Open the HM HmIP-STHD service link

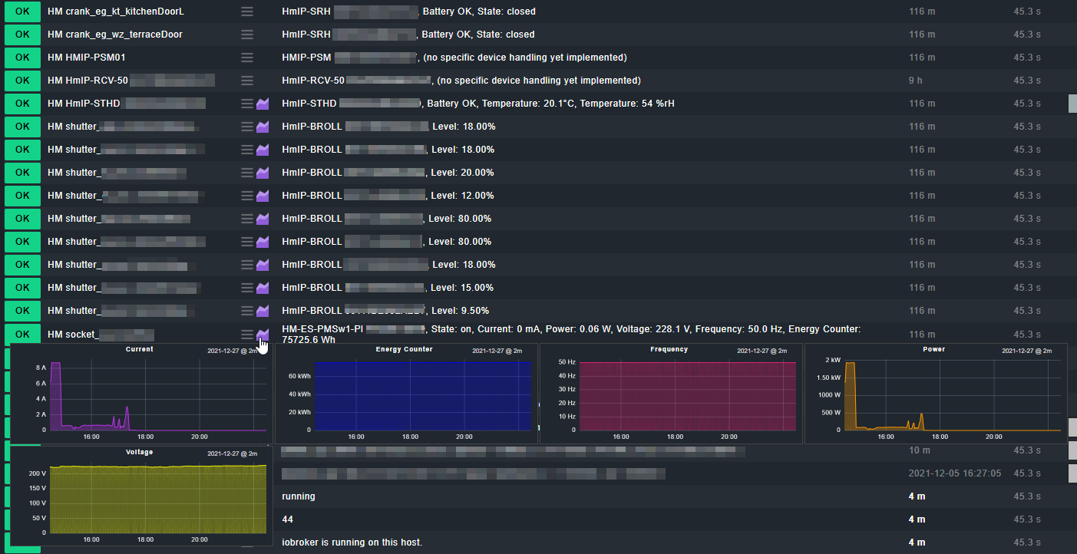coord(127,104)
